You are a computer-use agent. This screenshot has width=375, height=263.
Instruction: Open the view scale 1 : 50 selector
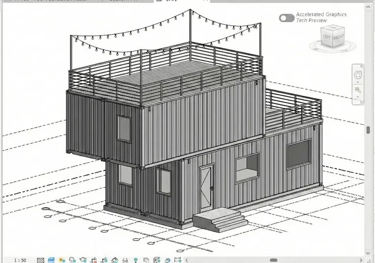pyautogui.click(x=20, y=260)
